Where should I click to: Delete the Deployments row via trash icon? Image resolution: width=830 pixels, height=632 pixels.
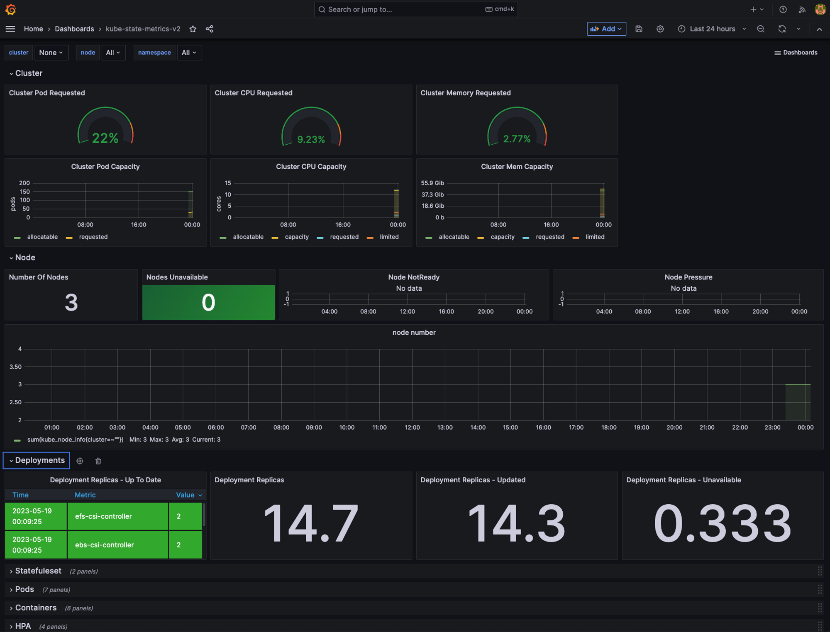click(x=98, y=461)
